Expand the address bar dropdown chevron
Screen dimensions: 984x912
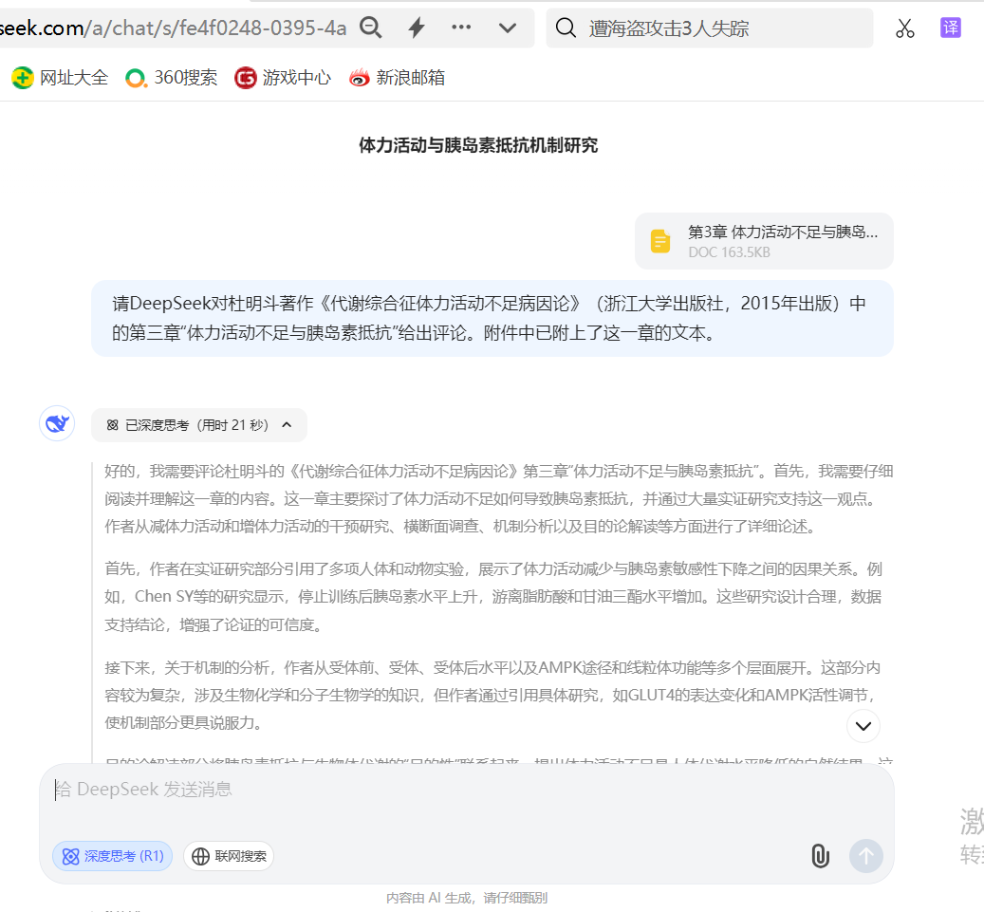(507, 28)
